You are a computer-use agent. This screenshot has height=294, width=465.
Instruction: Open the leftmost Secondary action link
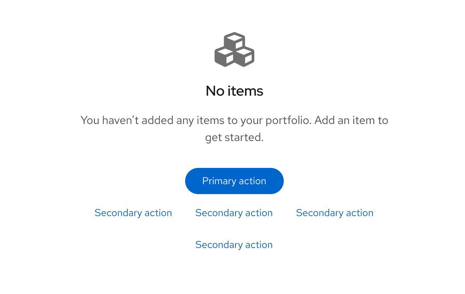pyautogui.click(x=133, y=213)
